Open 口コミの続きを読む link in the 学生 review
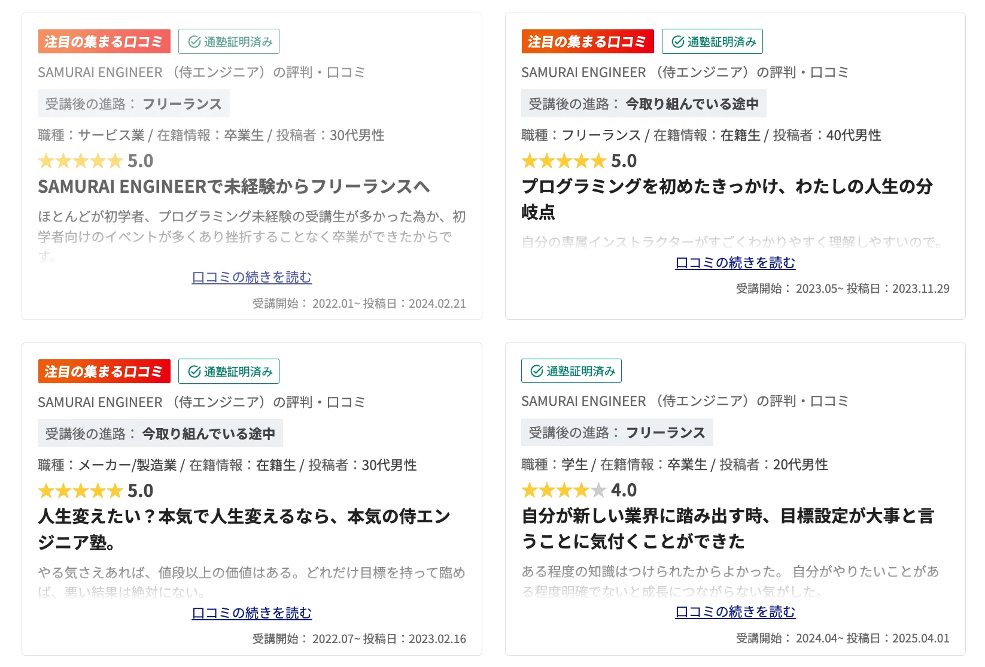The image size is (985, 667). tap(735, 612)
